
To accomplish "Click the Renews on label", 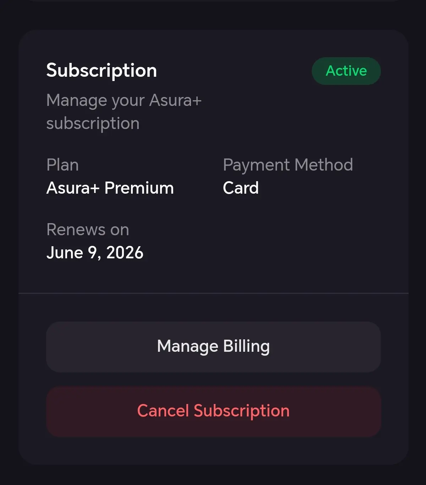I will [88, 230].
